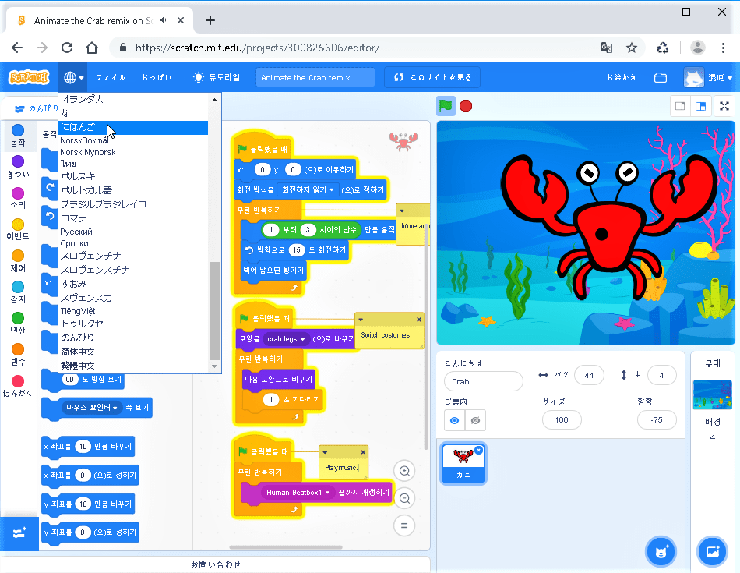
Task: Collapse the Switch costumes comment
Action: [361, 320]
